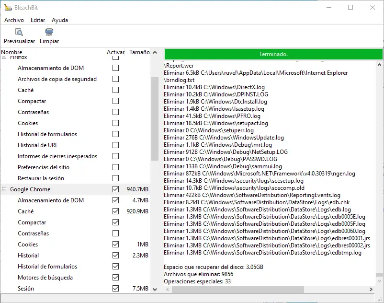Collapse the Google Chrome tree group
This screenshot has height=303, width=384.
4,189
